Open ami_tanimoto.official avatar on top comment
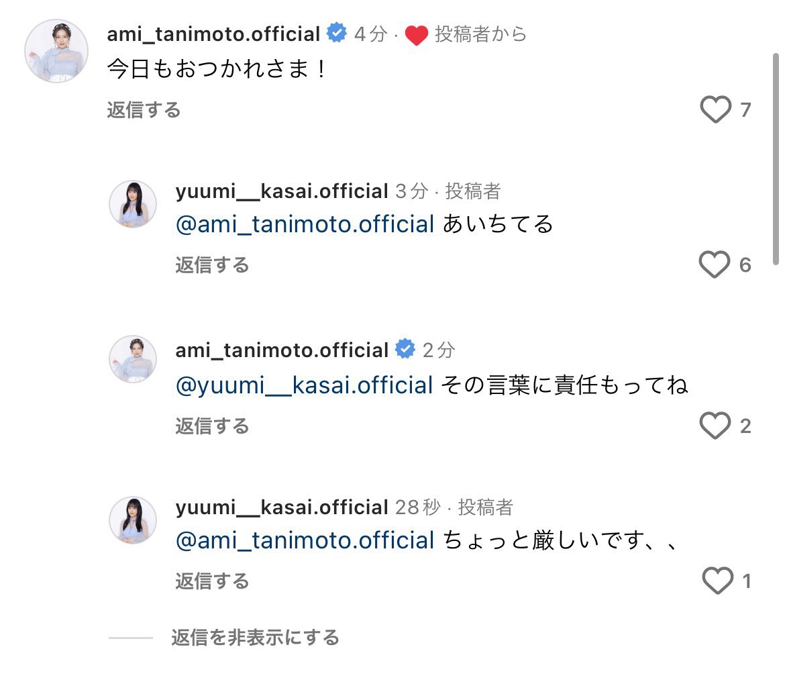Screen dimensions: 785x684 [56, 50]
